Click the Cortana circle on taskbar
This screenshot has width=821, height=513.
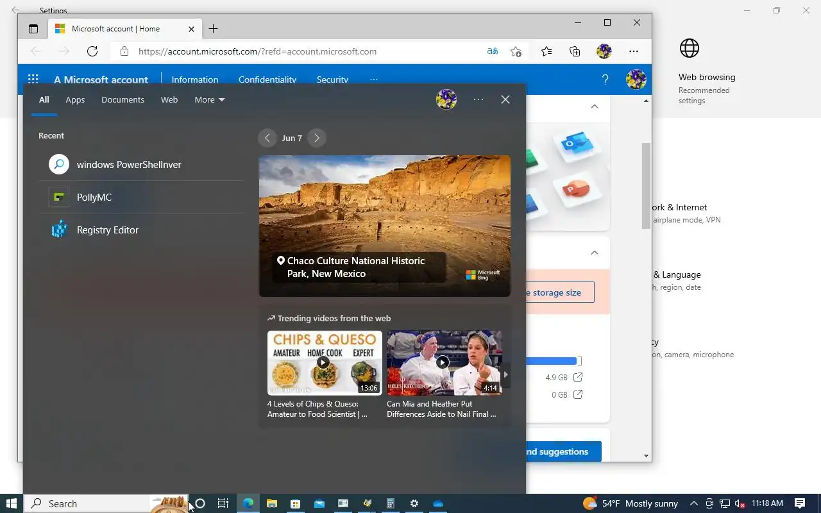[x=200, y=503]
